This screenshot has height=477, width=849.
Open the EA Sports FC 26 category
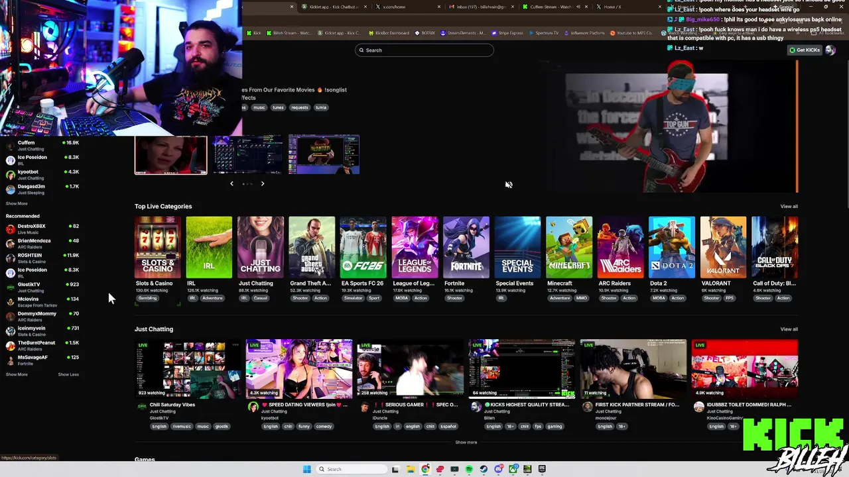point(363,247)
